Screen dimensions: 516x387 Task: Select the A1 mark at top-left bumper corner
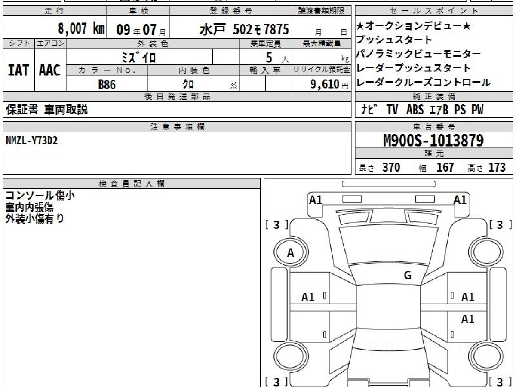316,200
